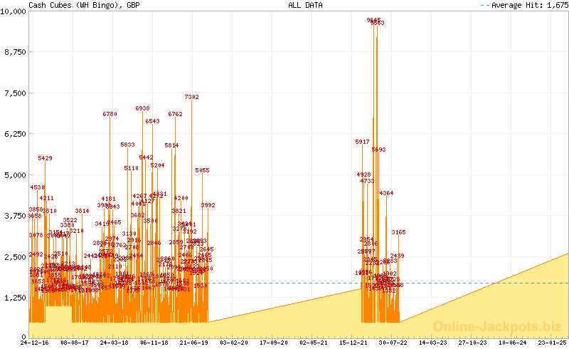569x349 pixels.
Task: Click the 24-12-16 date on x-axis
Action: pyautogui.click(x=34, y=343)
